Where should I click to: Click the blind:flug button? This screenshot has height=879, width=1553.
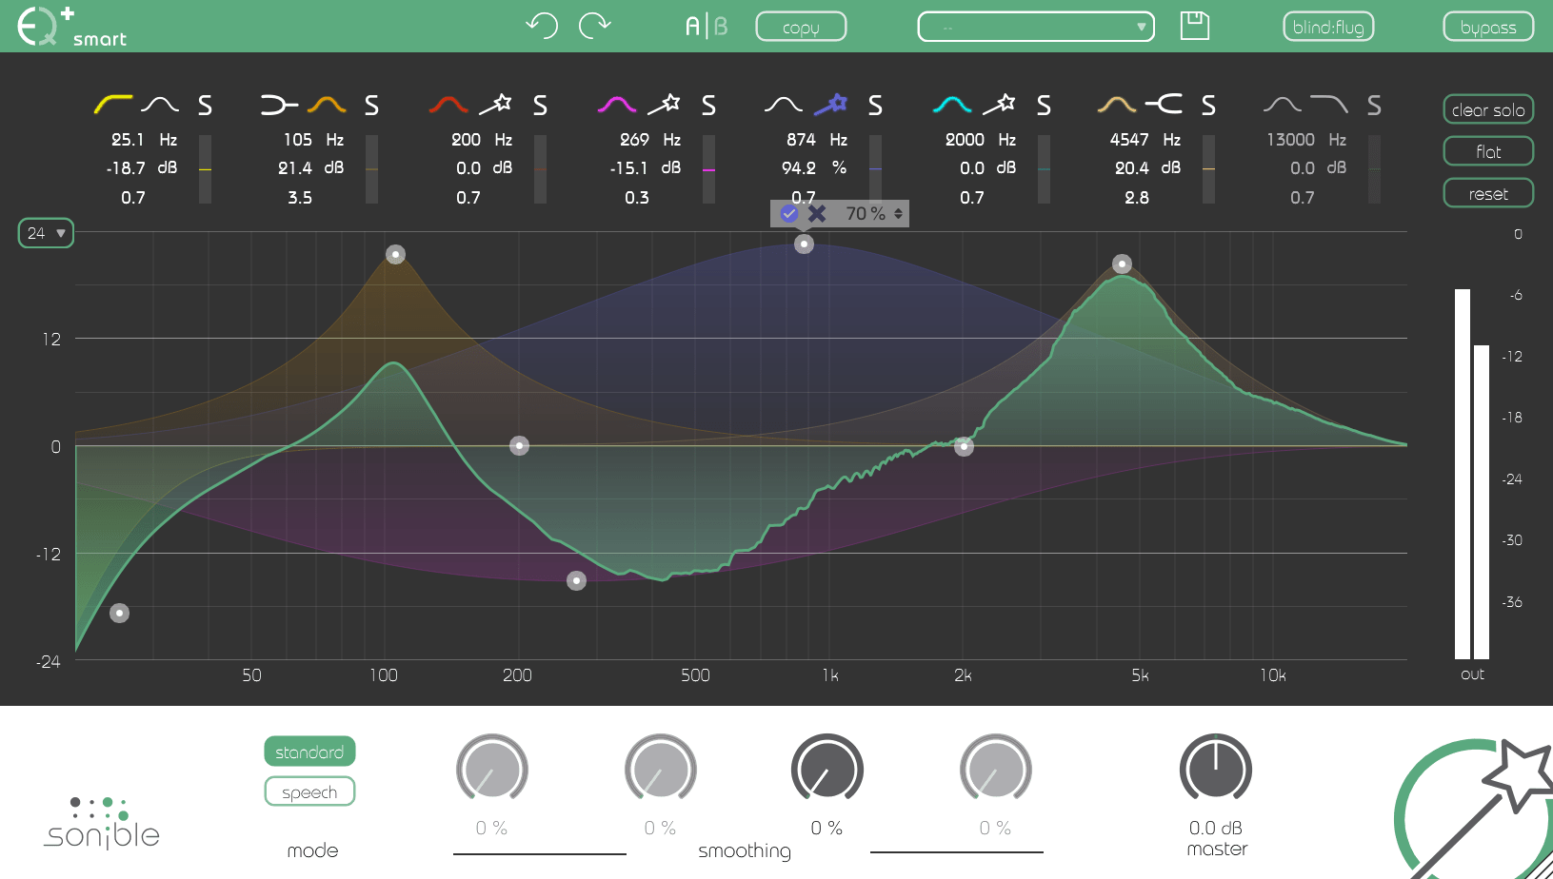point(1328,27)
